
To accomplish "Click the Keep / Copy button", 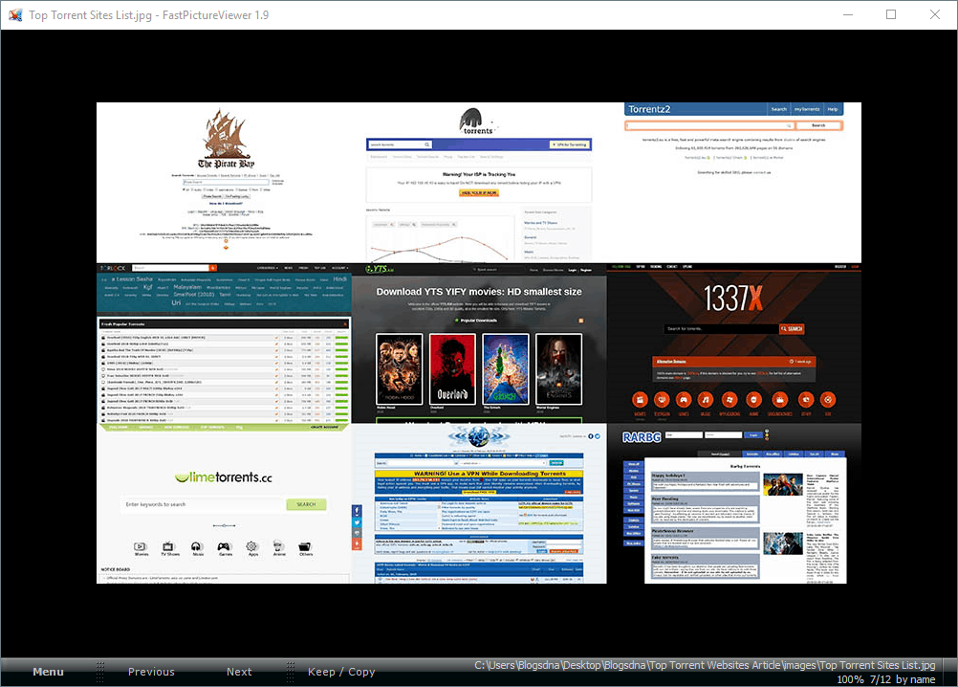I will tap(341, 672).
